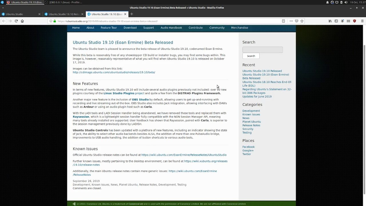Click the site search text field
The image size is (366, 206).
(262, 50)
